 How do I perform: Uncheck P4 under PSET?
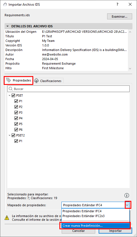pos(16,118)
